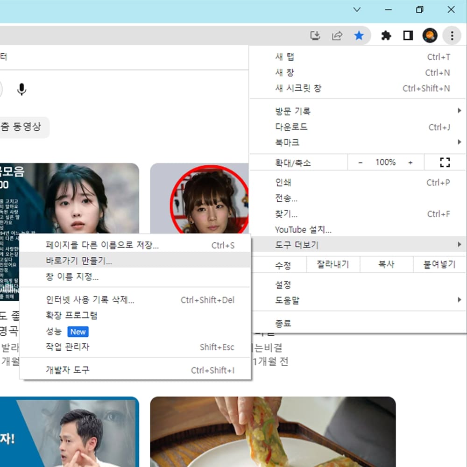Click the blue bookmark star icon
This screenshot has width=467, height=467.
(x=360, y=35)
